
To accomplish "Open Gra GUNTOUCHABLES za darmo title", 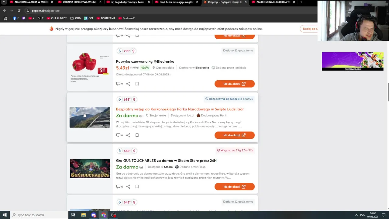I will (166, 161).
